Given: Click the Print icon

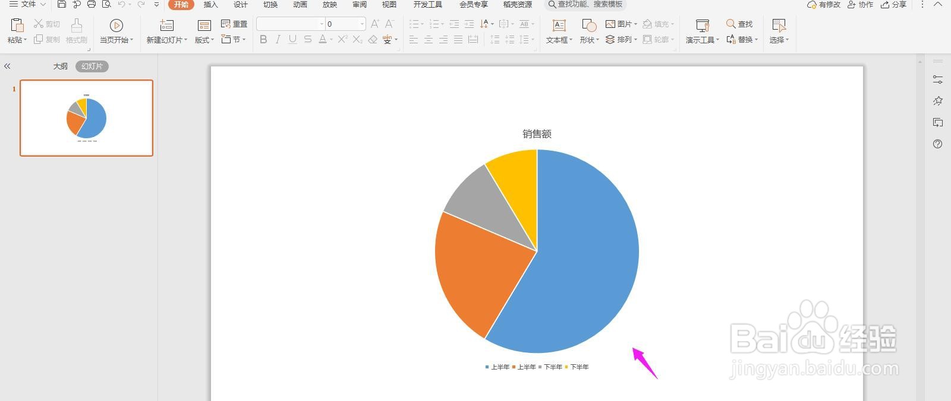Looking at the screenshot, I should 91,4.
